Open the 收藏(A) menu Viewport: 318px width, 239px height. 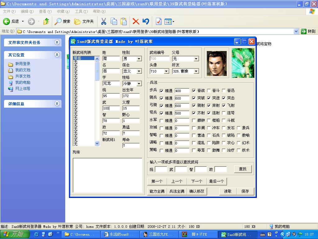pos(63,12)
